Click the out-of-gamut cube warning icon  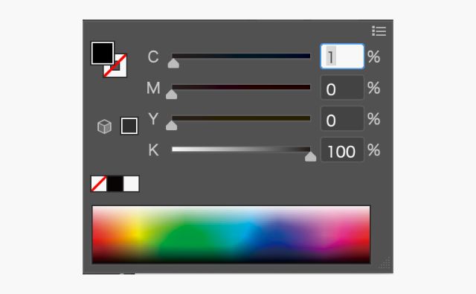pyautogui.click(x=104, y=127)
